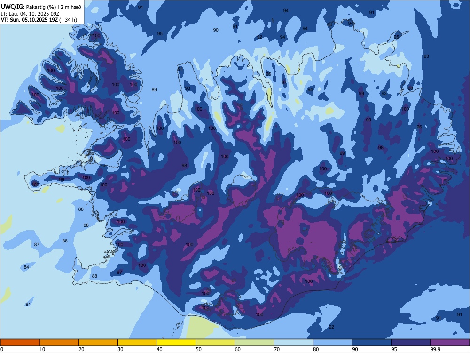470x353 pixels.
Task: Select the humidity value 89 on the map
Action: (154, 90)
